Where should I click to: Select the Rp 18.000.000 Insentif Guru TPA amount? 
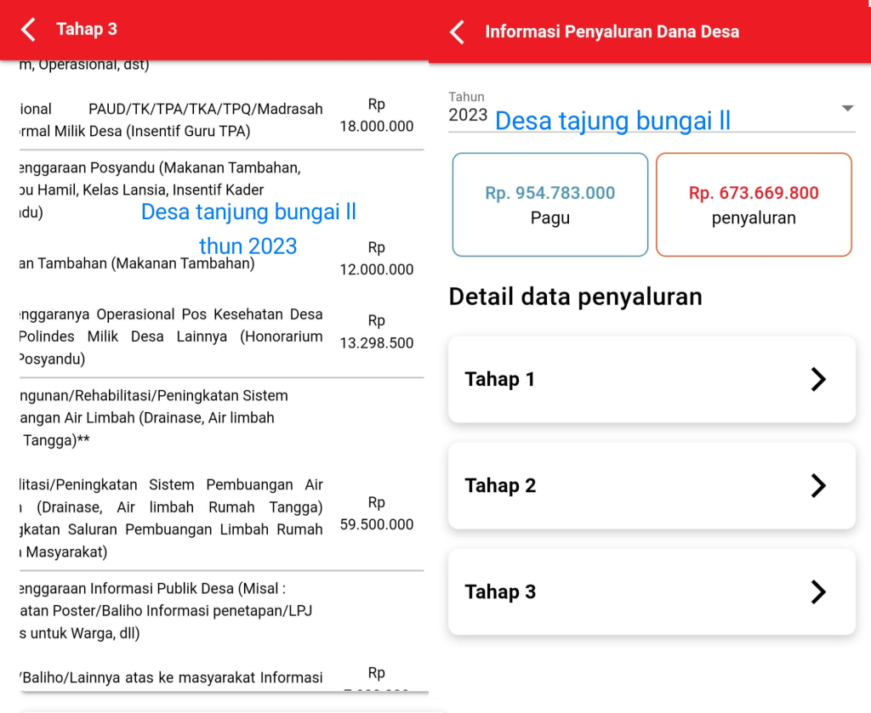click(376, 116)
